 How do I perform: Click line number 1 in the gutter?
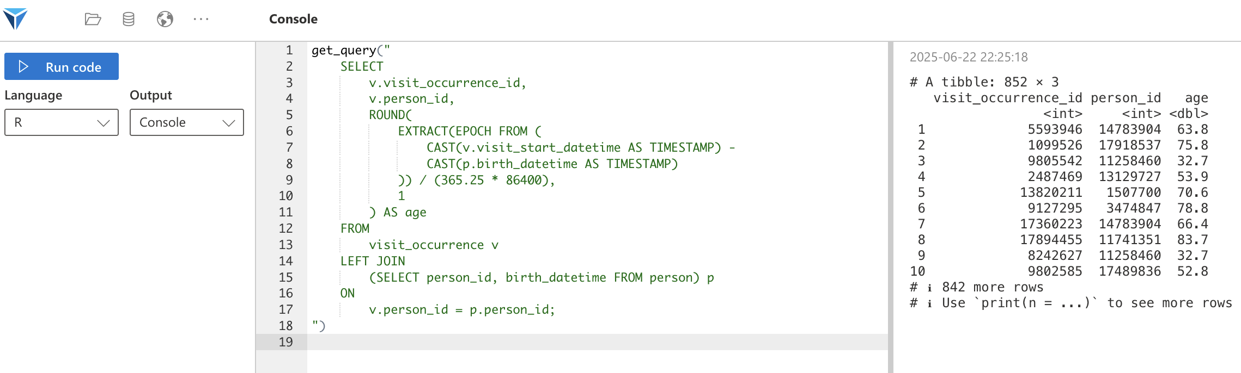[289, 51]
